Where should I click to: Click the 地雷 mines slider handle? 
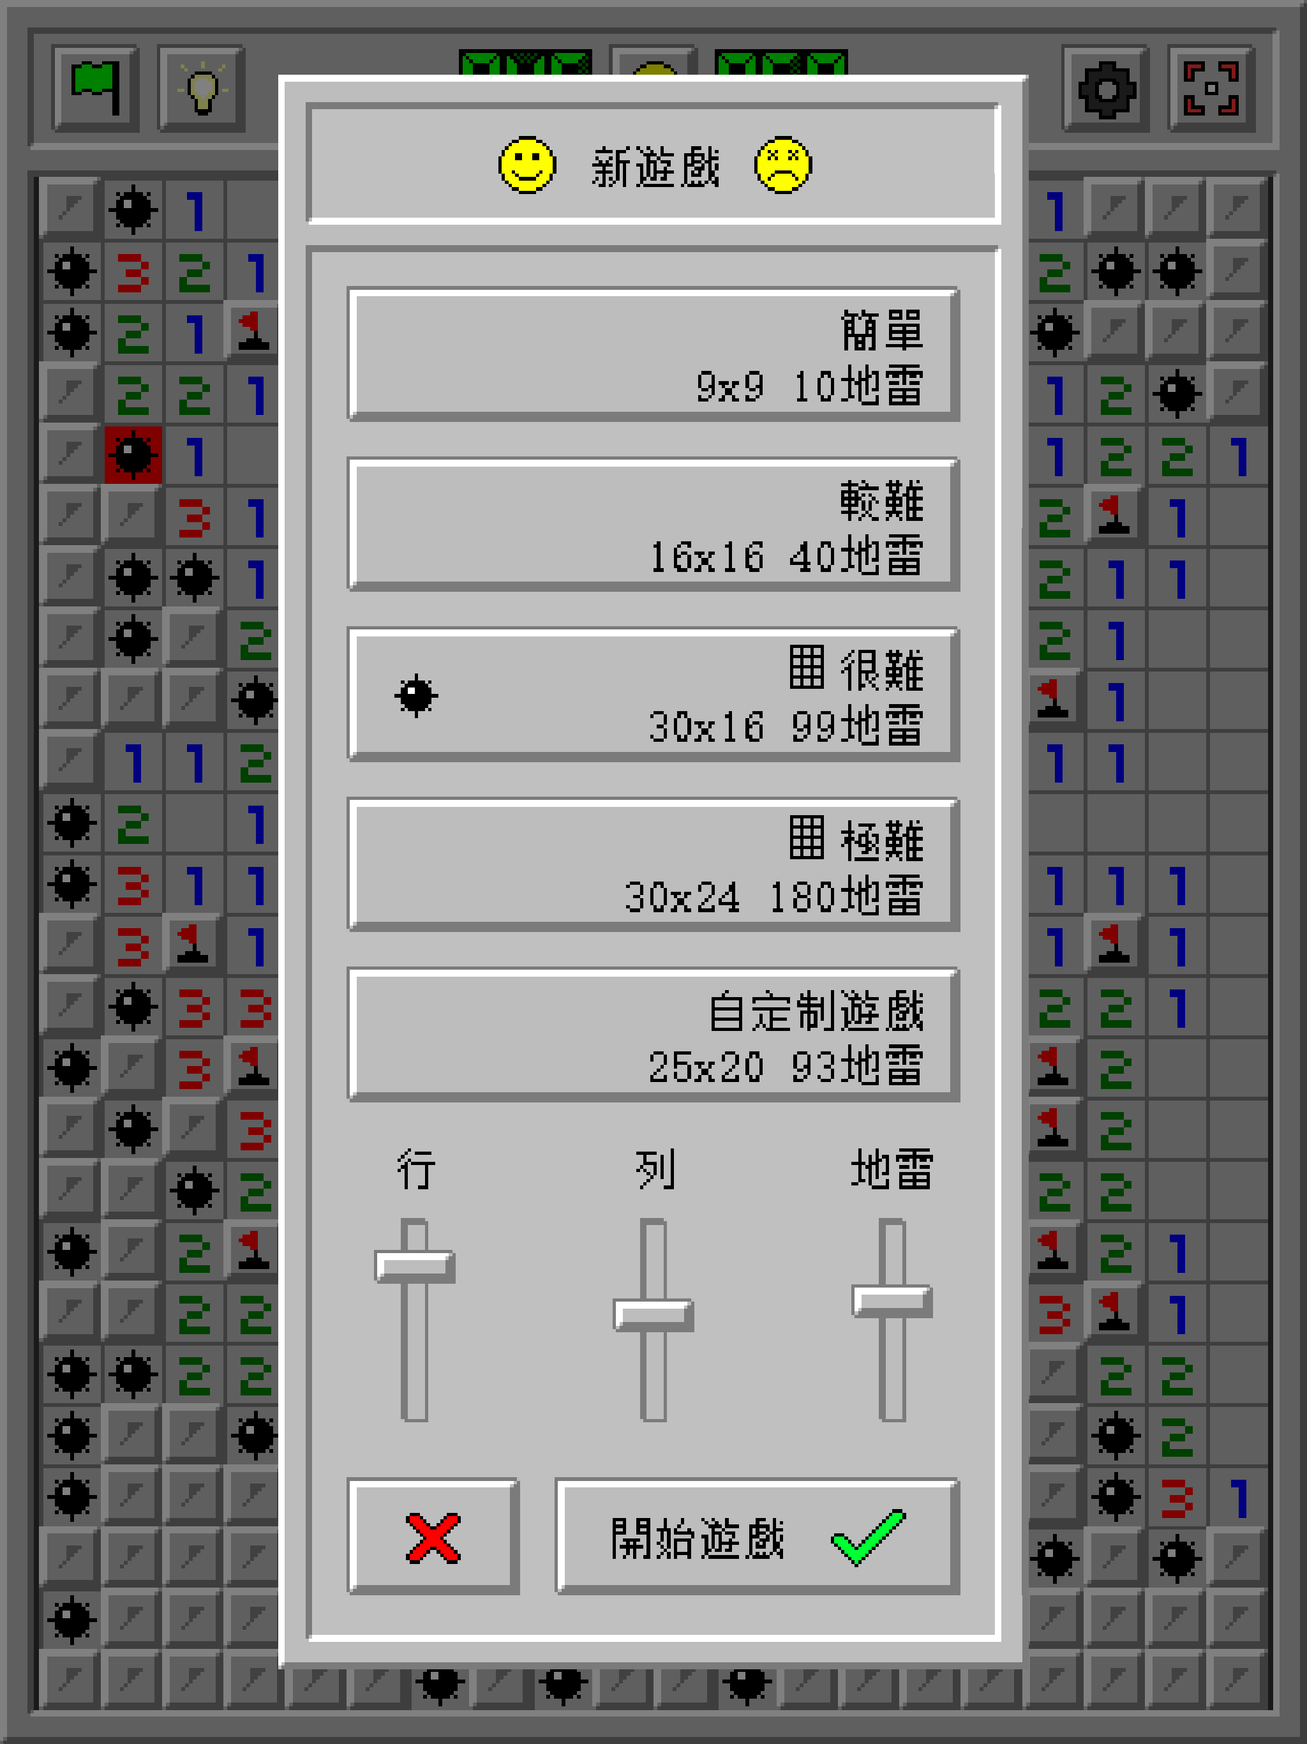[892, 1301]
